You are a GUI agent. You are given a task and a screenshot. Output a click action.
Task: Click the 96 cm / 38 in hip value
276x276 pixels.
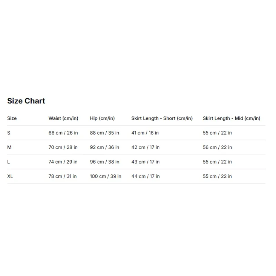pos(105,162)
